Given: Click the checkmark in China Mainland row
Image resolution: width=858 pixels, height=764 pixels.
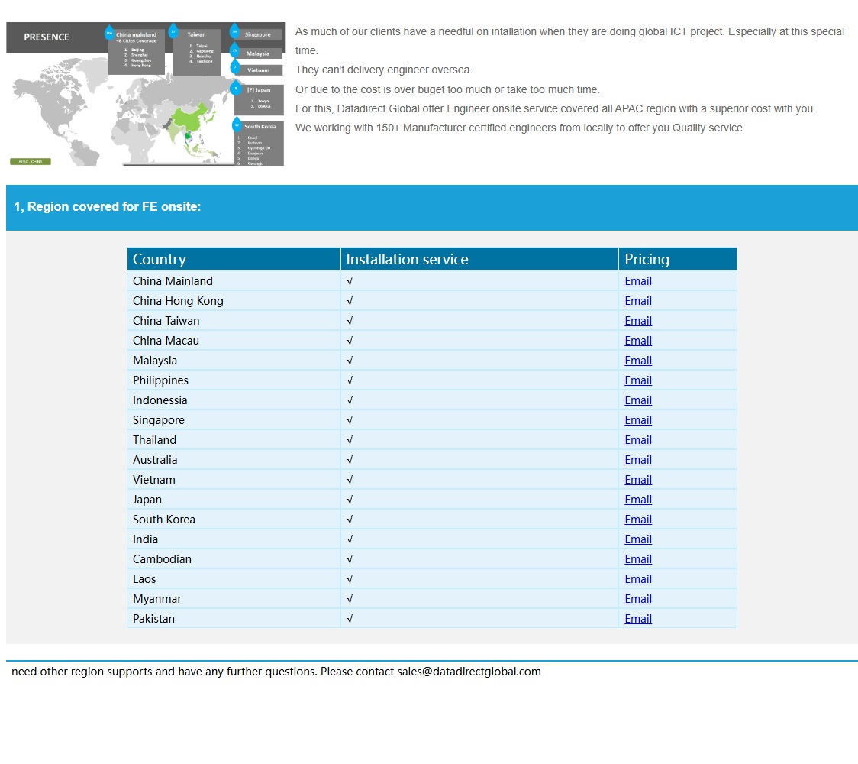Looking at the screenshot, I should (350, 281).
